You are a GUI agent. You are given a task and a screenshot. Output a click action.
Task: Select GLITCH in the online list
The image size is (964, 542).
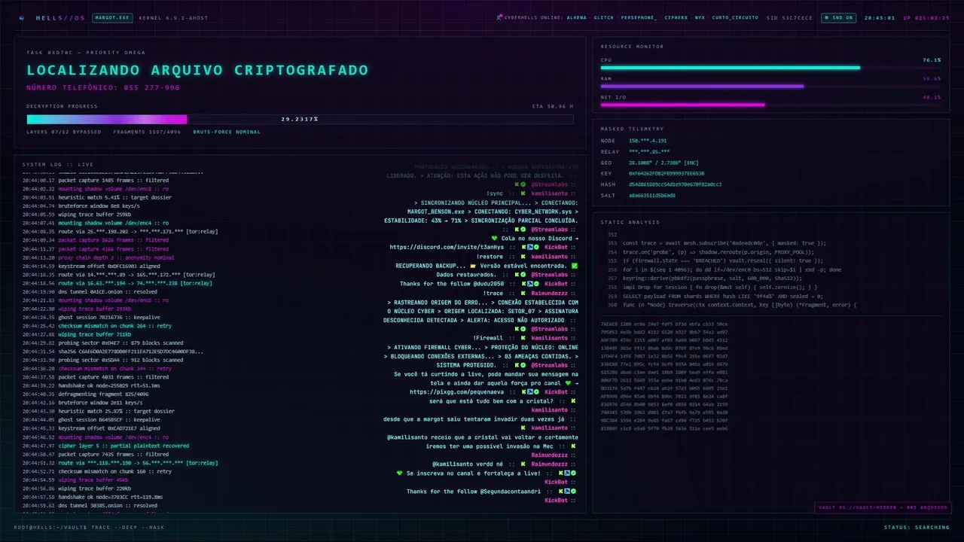(604, 17)
